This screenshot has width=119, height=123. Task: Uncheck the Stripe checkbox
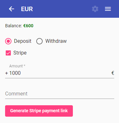8,53
